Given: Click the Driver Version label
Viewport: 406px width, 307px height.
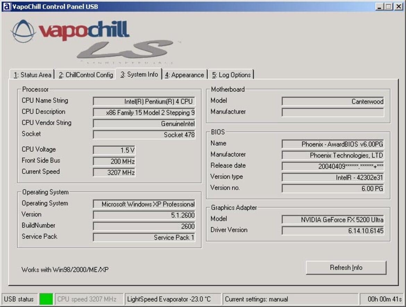Looking at the screenshot, I should (229, 230).
